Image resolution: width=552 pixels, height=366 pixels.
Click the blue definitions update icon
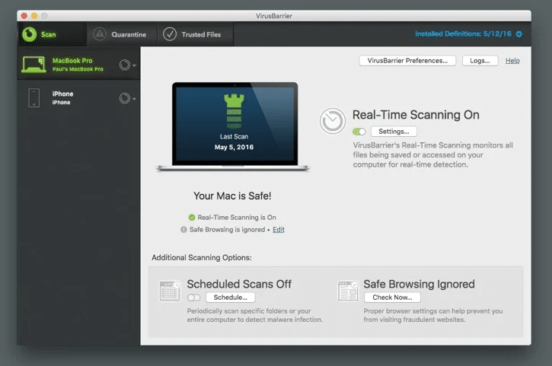[519, 34]
